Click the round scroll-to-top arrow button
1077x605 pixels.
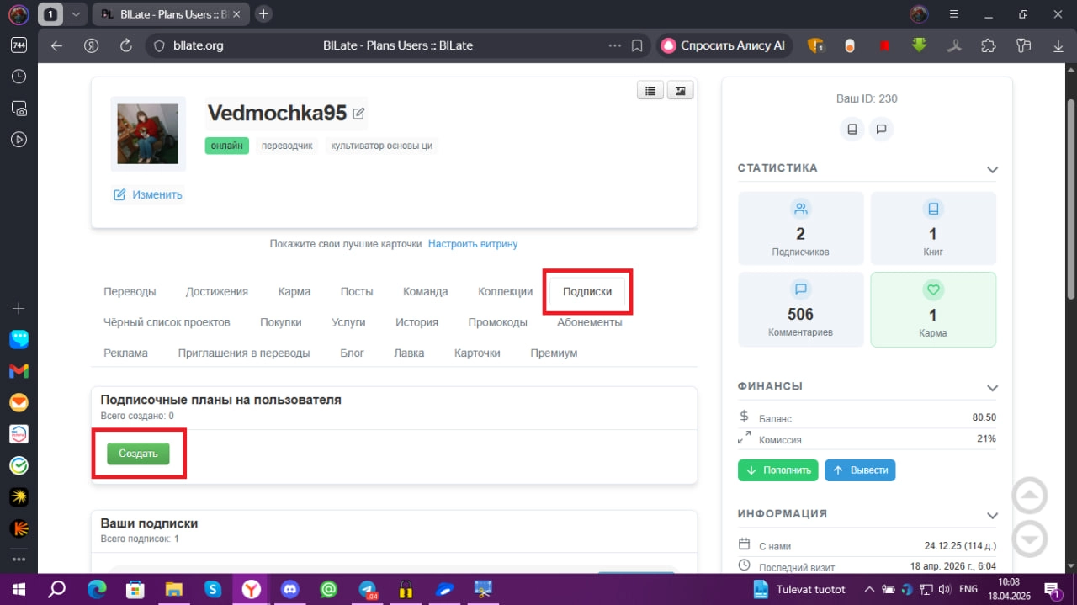click(1030, 496)
